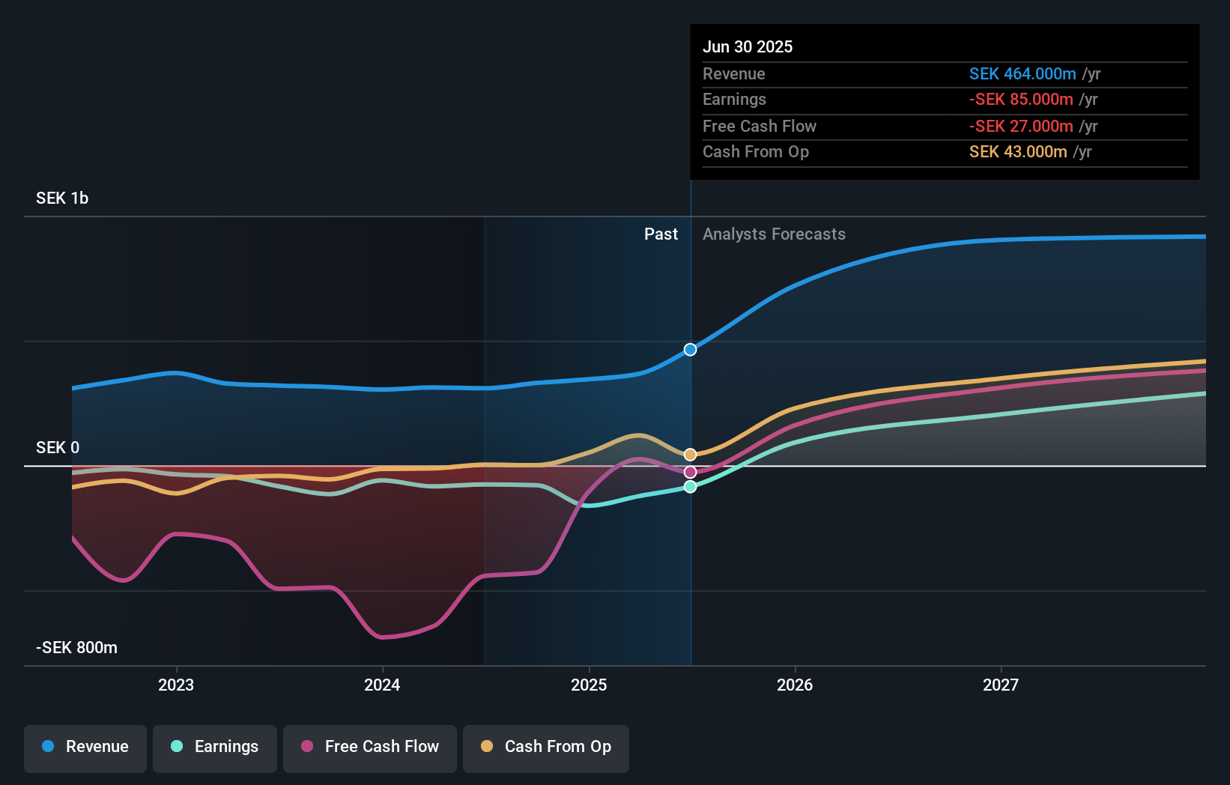
Task: Switch to the Past section label
Action: pyautogui.click(x=661, y=234)
